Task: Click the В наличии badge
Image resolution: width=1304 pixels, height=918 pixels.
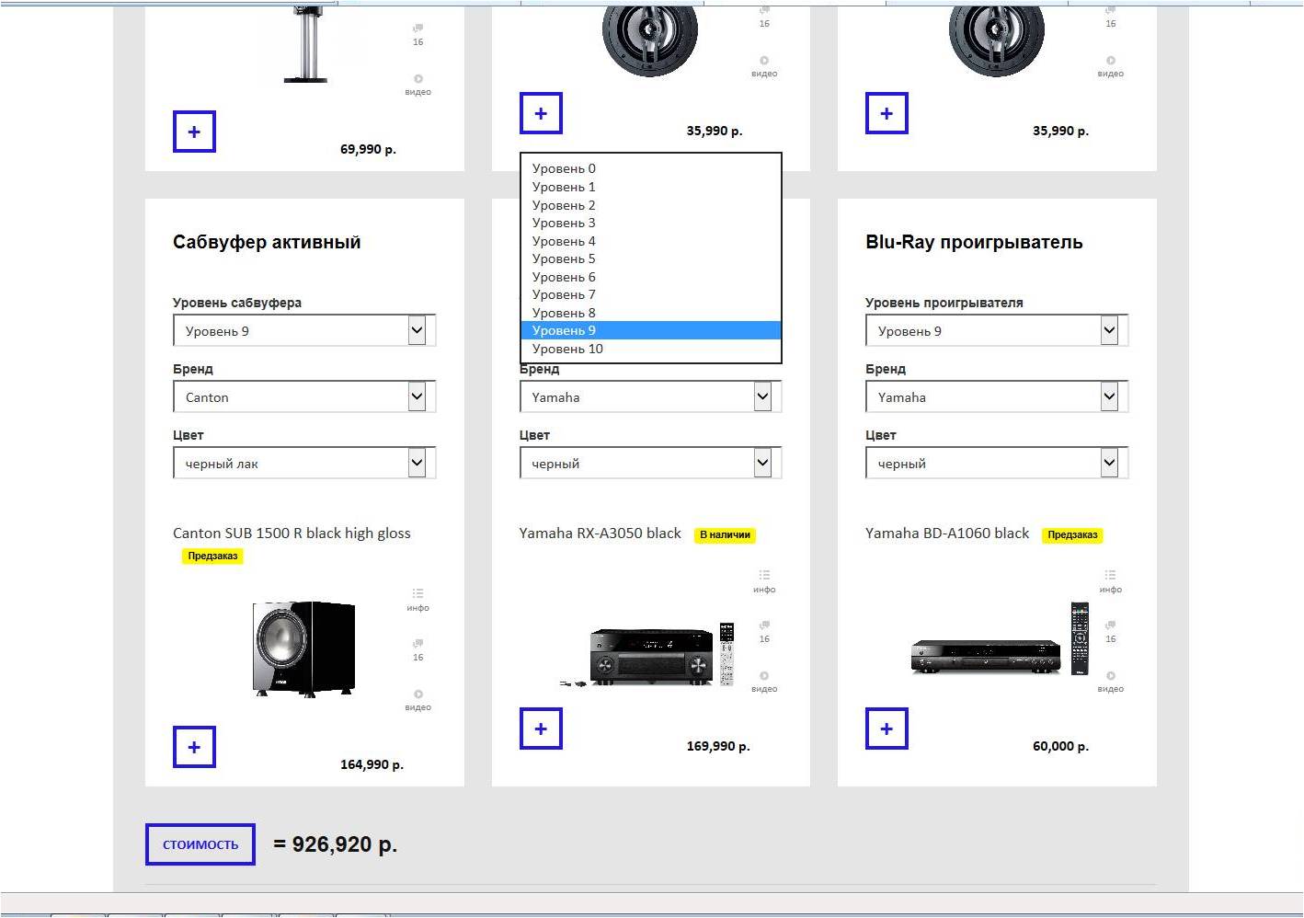Action: [725, 534]
